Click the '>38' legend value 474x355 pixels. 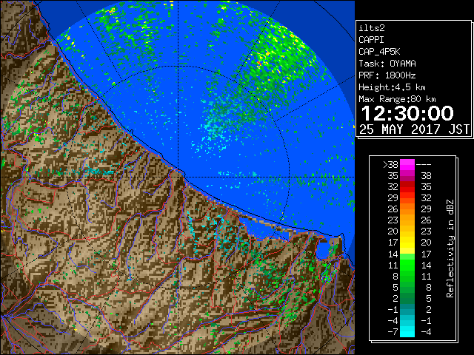click(390, 165)
